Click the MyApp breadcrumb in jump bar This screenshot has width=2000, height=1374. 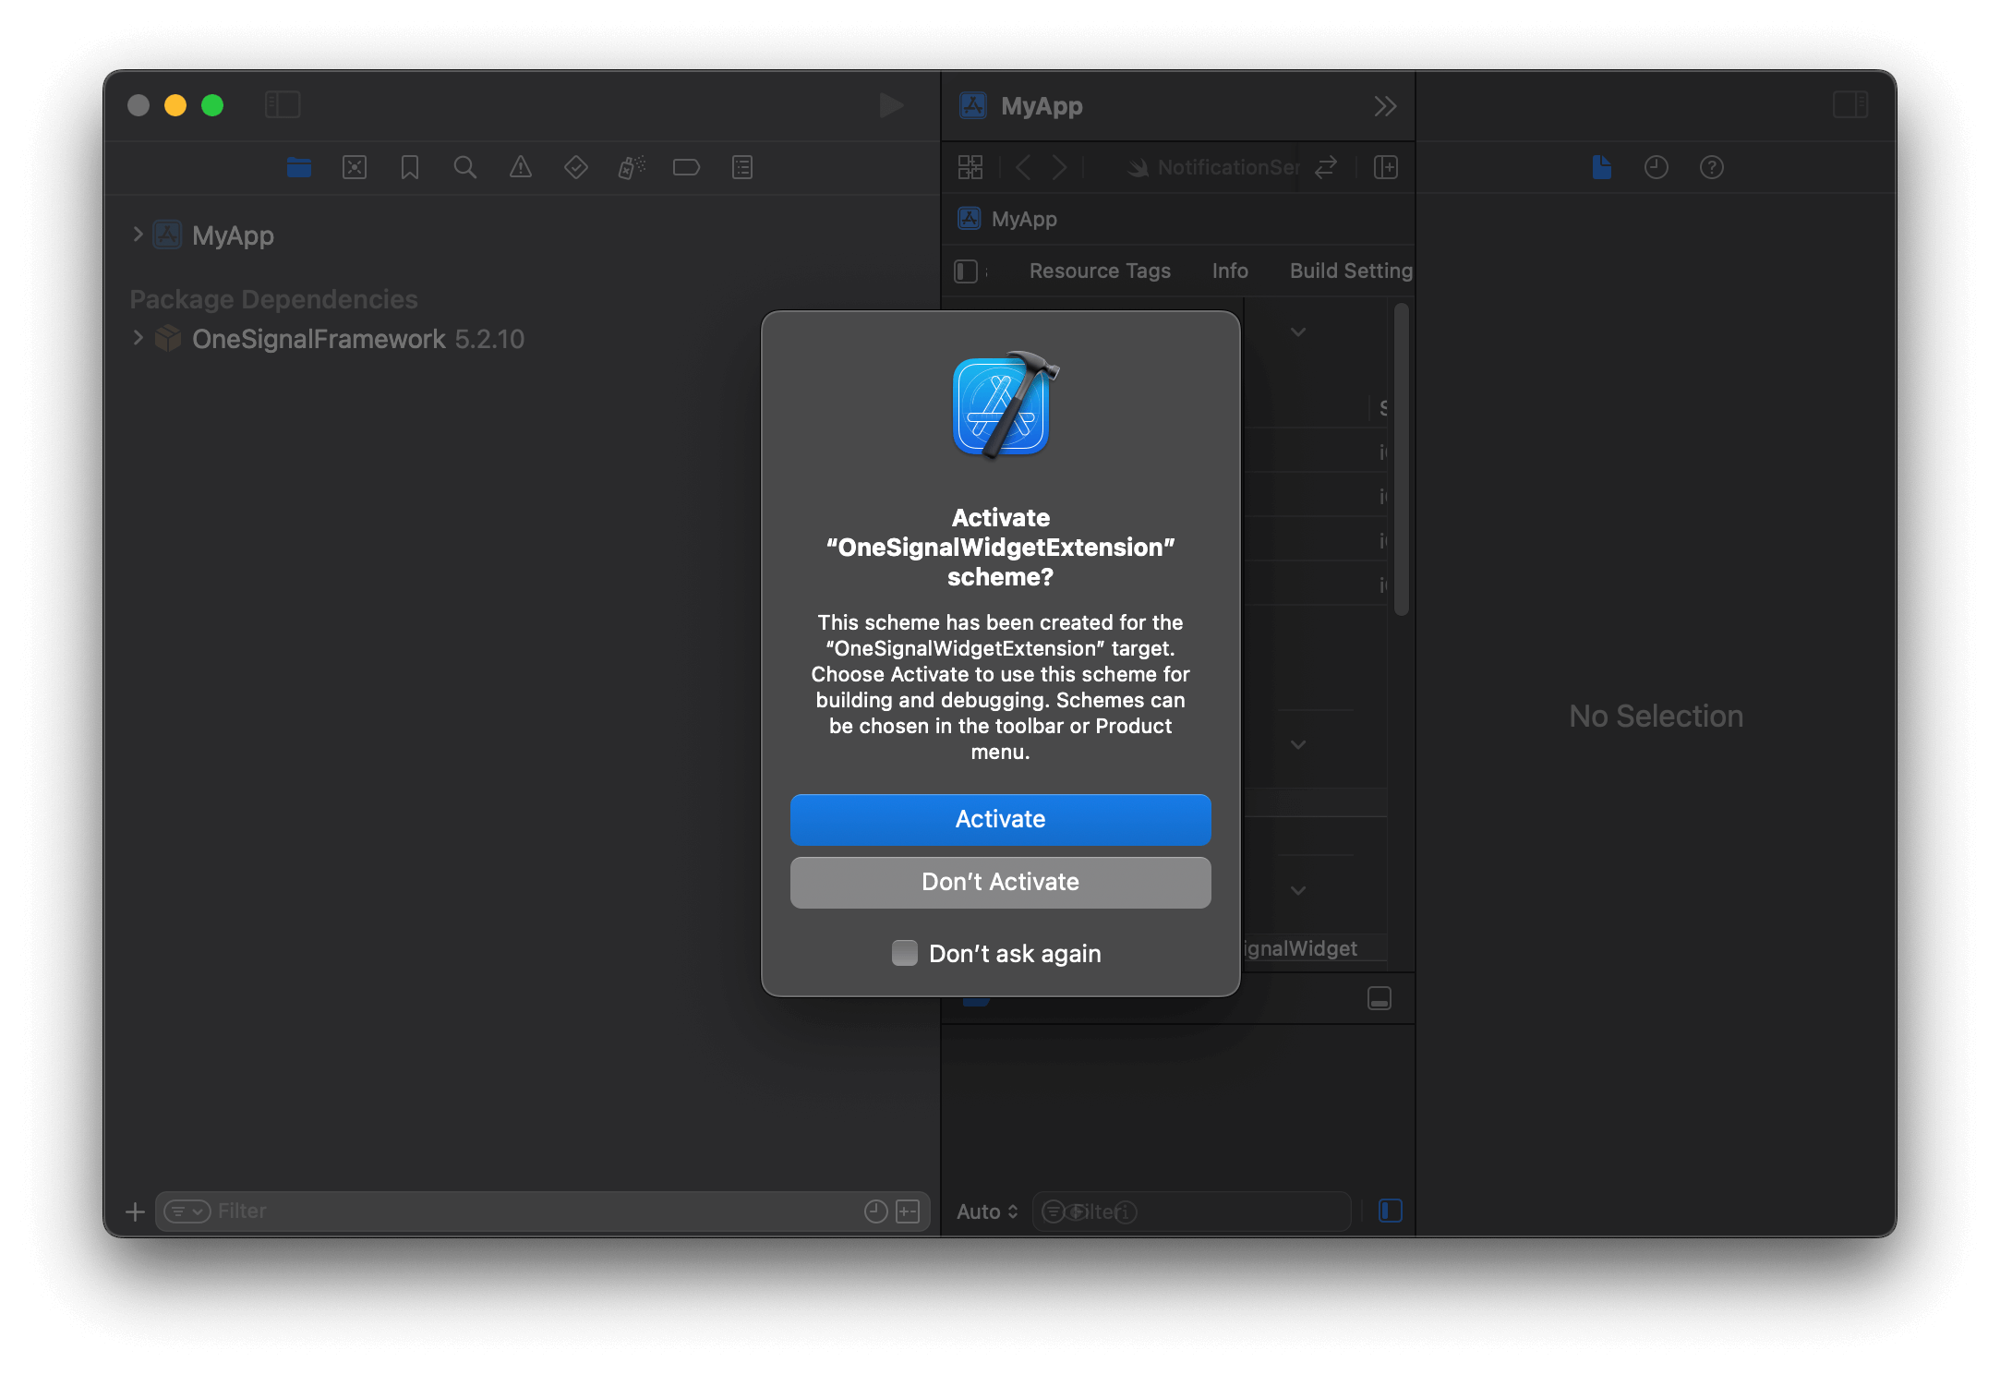(1007, 219)
